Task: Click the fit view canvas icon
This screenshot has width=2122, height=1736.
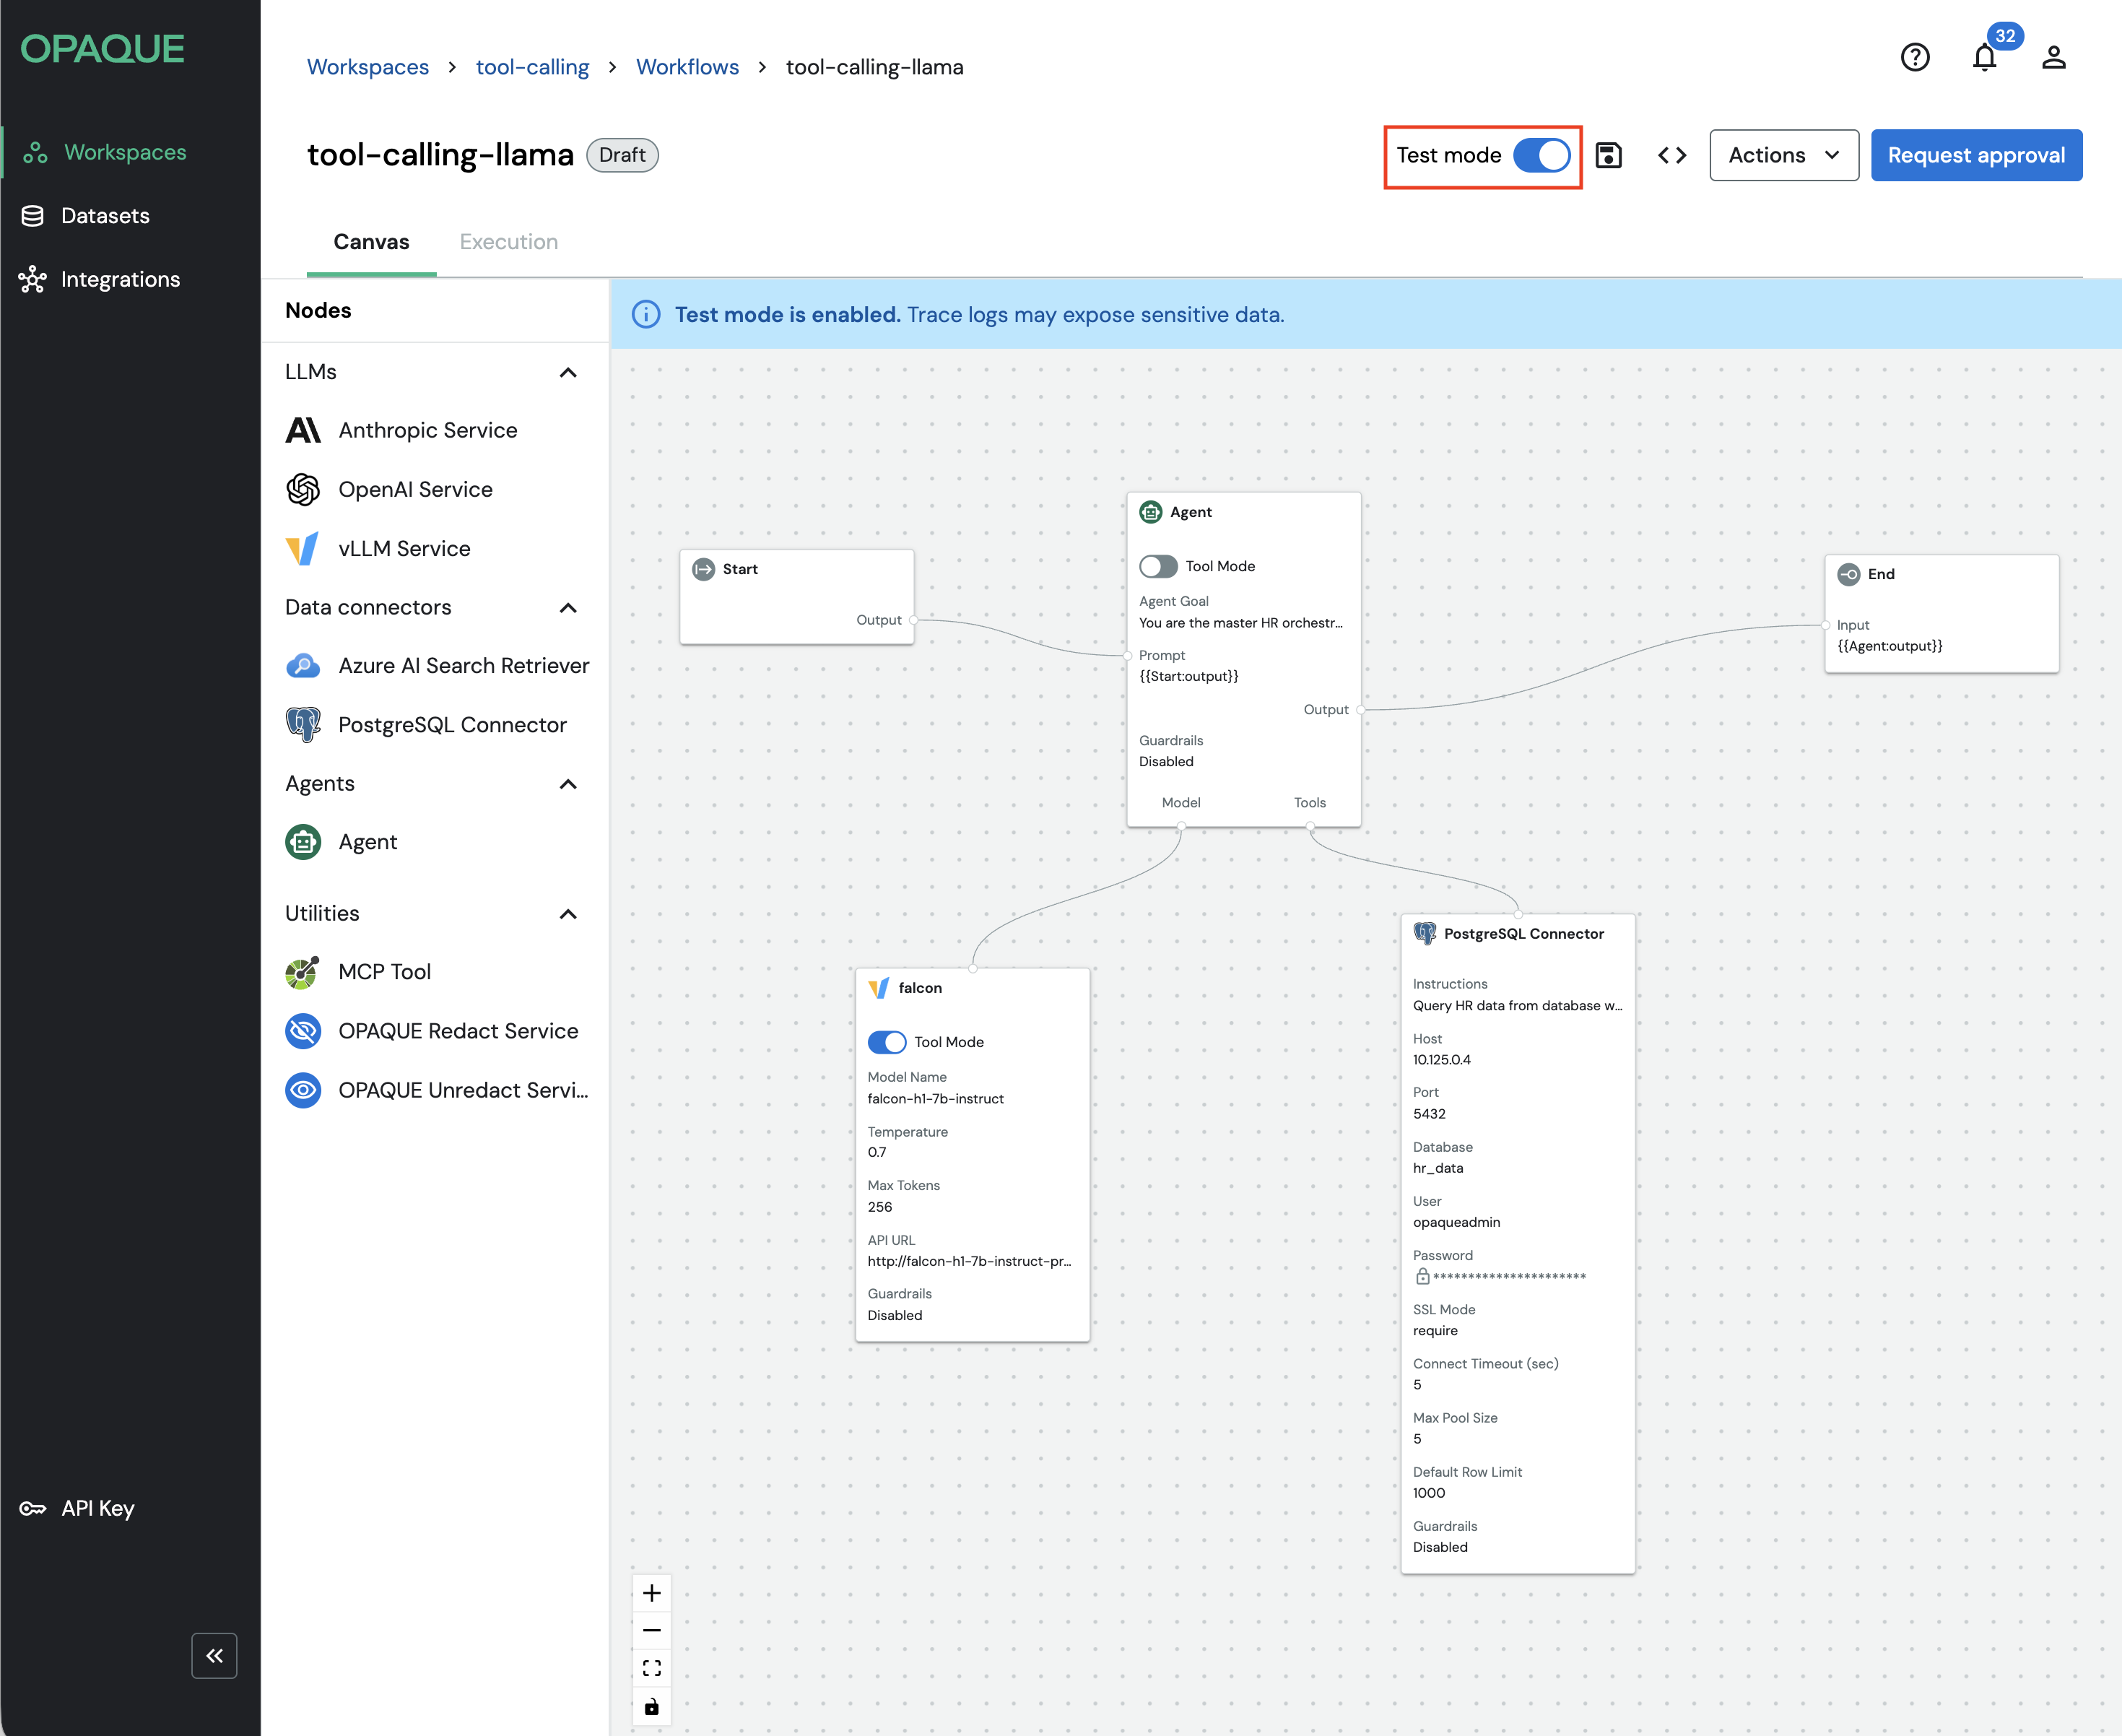Action: point(652,1668)
